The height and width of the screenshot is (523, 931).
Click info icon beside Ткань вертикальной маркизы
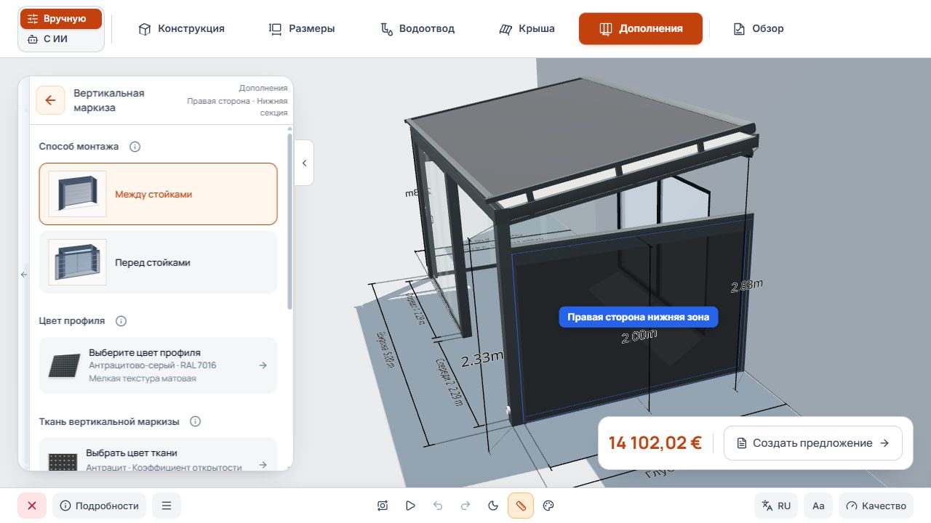coord(195,421)
